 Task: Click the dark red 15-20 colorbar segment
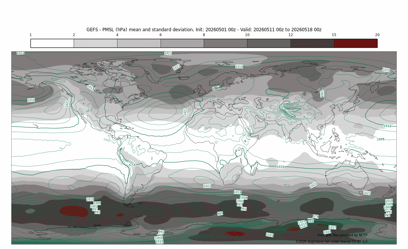coord(355,43)
